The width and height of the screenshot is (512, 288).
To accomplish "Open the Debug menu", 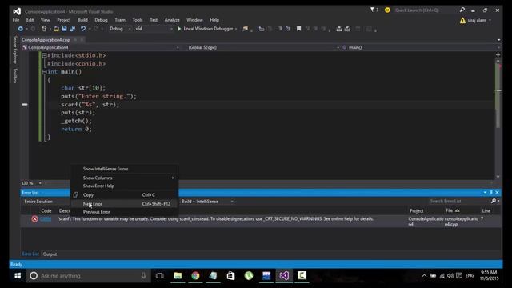I will point(101,20).
